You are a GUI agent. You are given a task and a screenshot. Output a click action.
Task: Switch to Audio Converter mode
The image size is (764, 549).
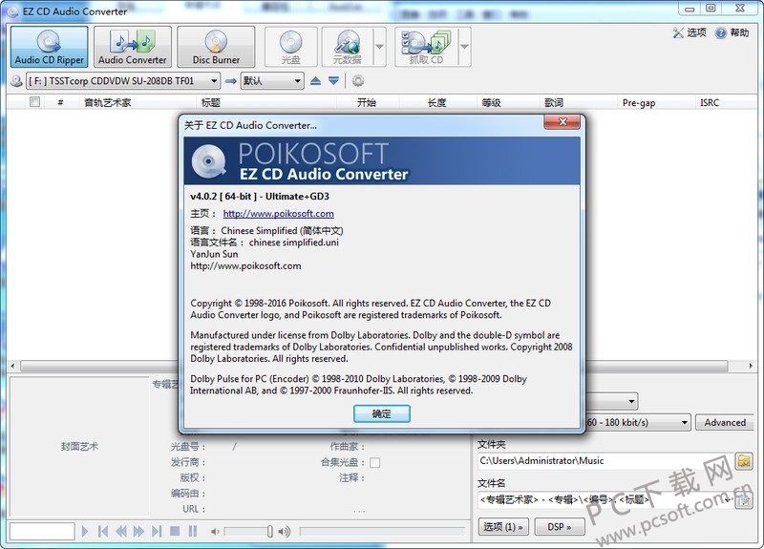tap(133, 47)
